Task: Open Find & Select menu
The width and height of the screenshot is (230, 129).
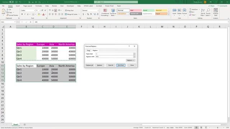Action: pyautogui.click(x=208, y=12)
